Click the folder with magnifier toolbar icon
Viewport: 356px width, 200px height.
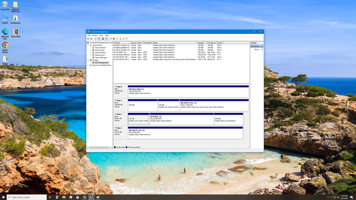[123, 39]
